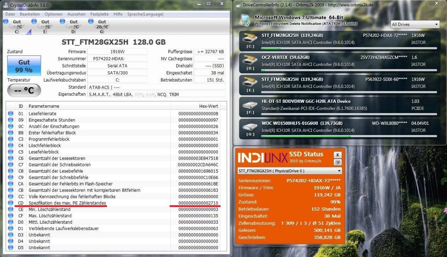Click the Gut 99 % health status button

point(24,66)
